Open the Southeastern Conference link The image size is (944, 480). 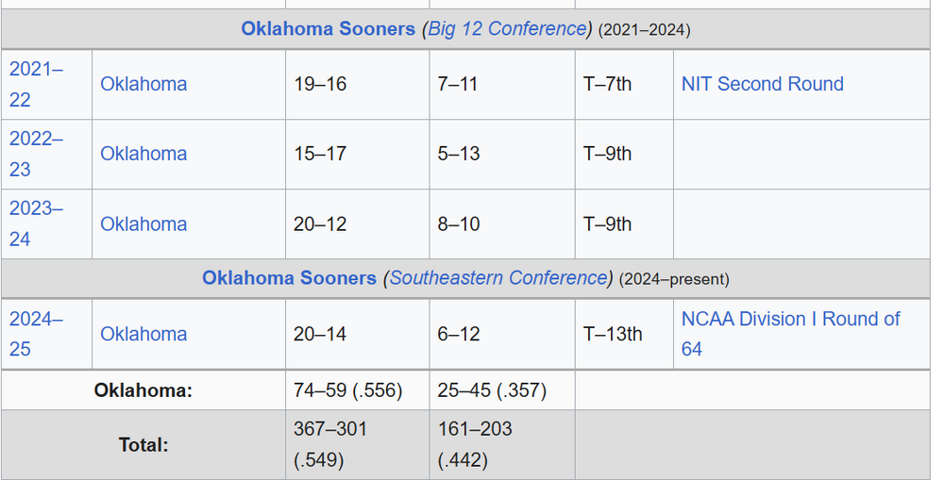(x=499, y=278)
